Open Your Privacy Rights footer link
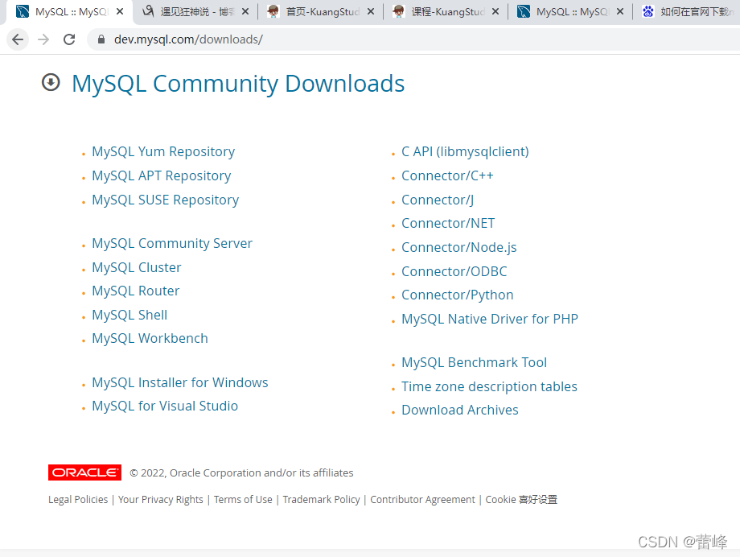The width and height of the screenshot is (740, 557). (160, 499)
